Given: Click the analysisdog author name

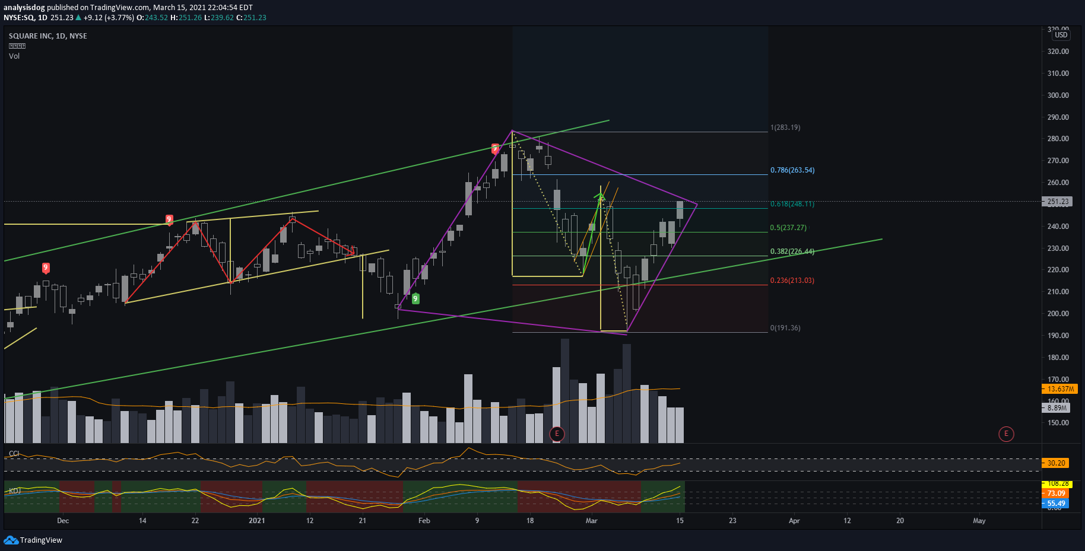Looking at the screenshot, I should pyautogui.click(x=24, y=8).
